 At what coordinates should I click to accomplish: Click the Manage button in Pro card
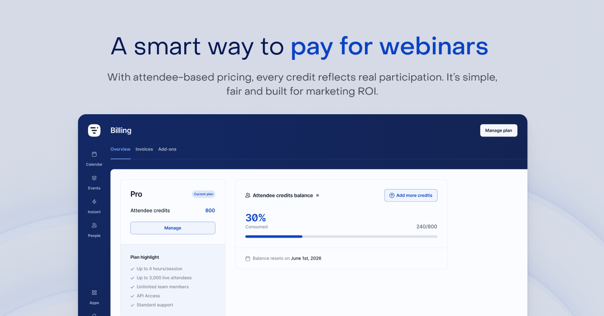173,228
